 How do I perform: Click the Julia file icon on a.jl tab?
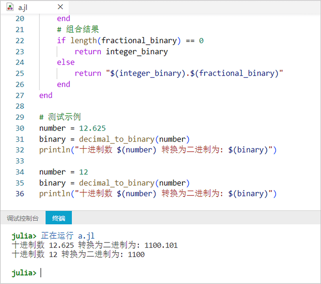[10, 7]
